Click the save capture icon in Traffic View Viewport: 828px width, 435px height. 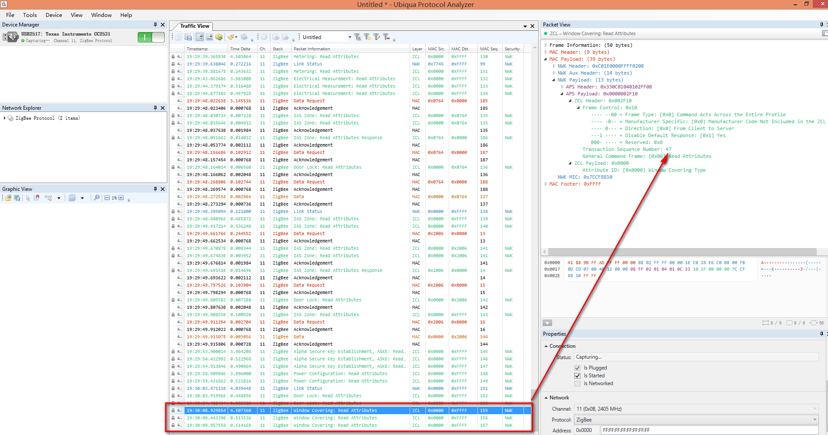(188, 37)
